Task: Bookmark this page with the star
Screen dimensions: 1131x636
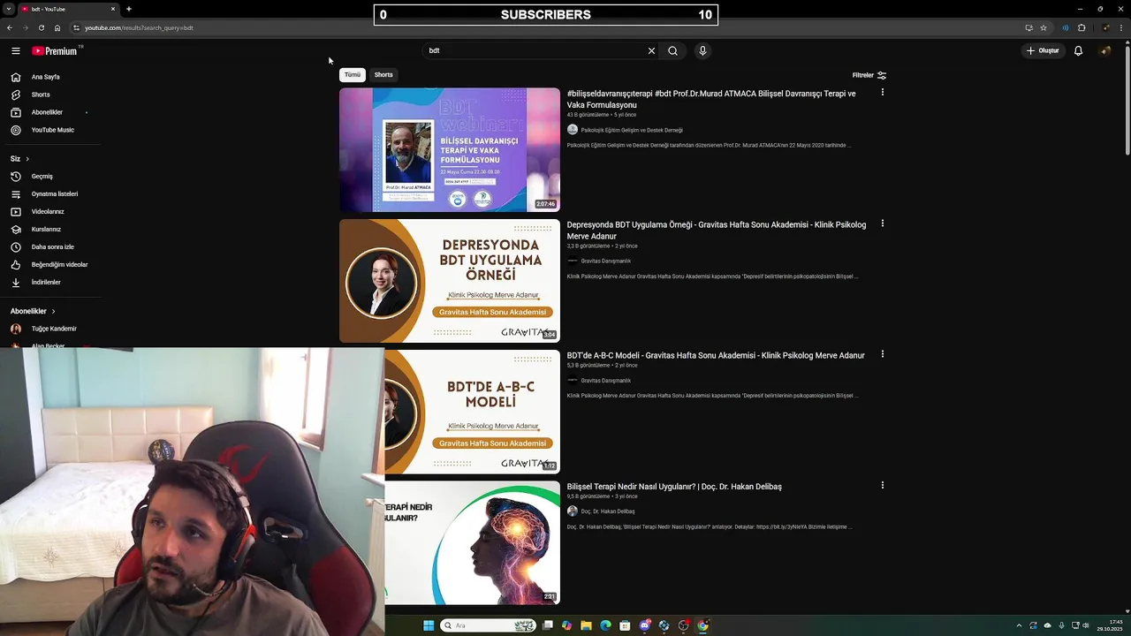Action: tap(1044, 27)
